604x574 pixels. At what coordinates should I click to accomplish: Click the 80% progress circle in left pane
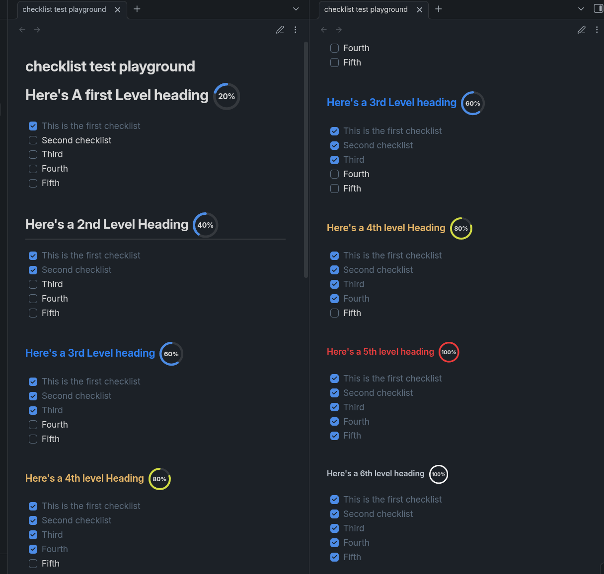coord(160,479)
